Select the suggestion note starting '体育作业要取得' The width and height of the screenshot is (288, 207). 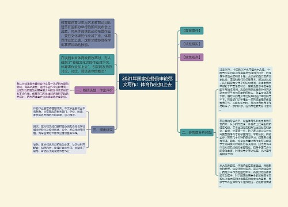tap(59, 112)
